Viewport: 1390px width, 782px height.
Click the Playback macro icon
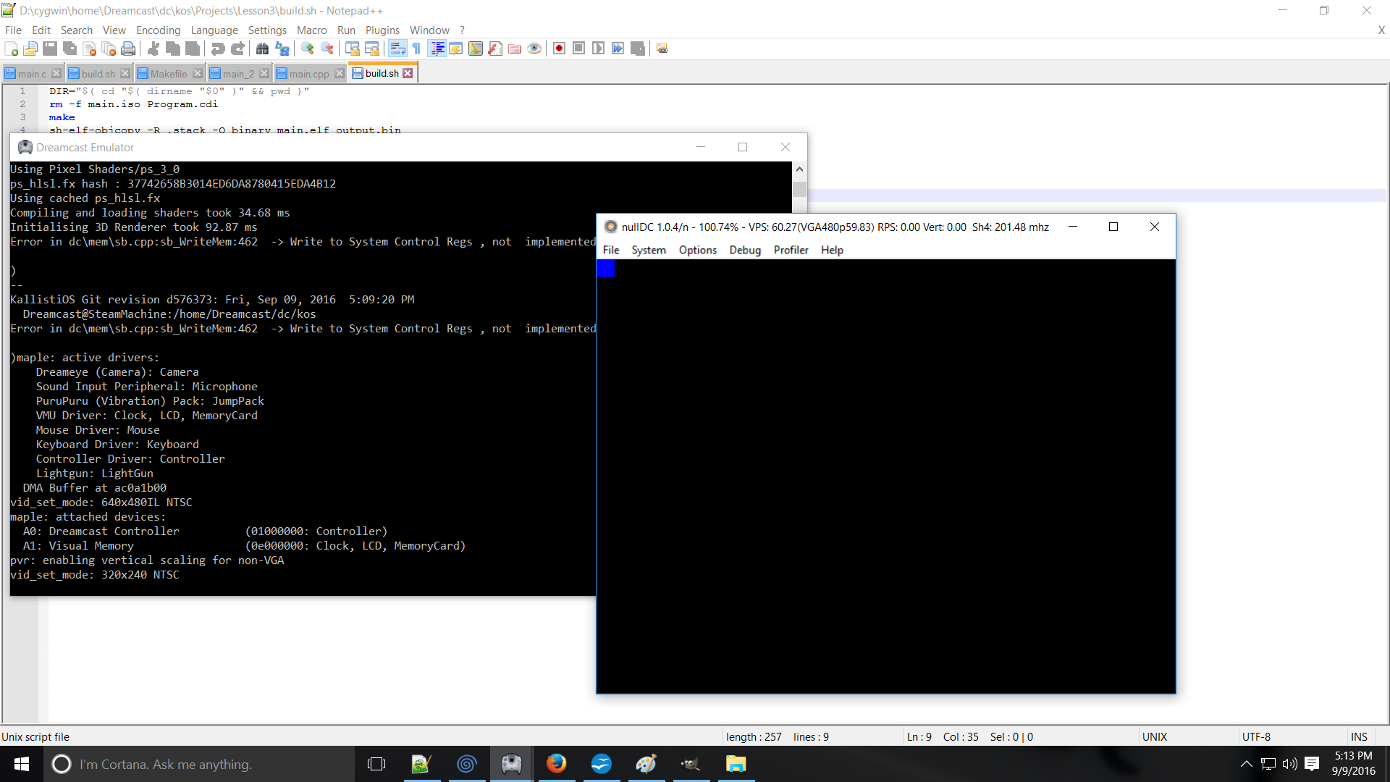click(598, 49)
